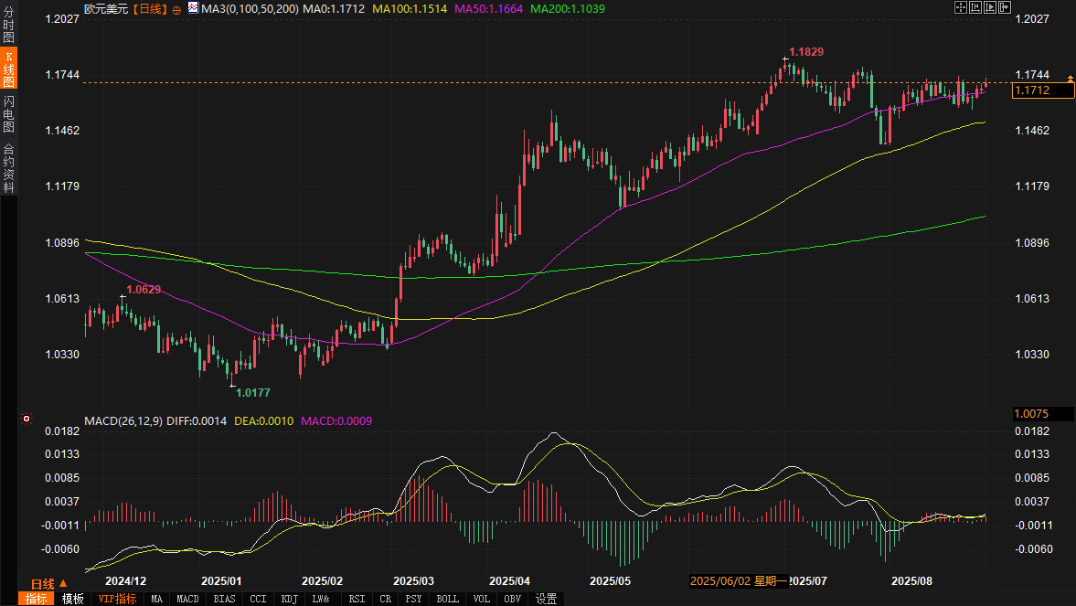Click the 欧元美元 symbol title
The image size is (1076, 606).
[106, 9]
